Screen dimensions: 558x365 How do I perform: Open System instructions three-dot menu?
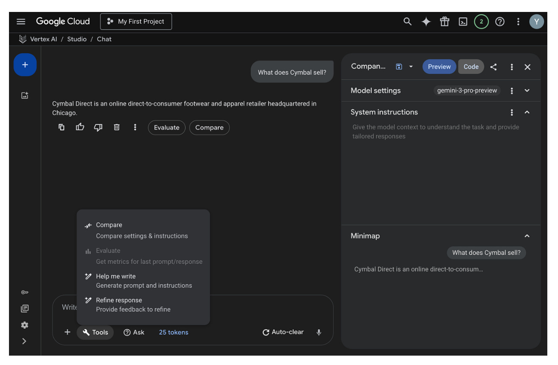pyautogui.click(x=512, y=112)
